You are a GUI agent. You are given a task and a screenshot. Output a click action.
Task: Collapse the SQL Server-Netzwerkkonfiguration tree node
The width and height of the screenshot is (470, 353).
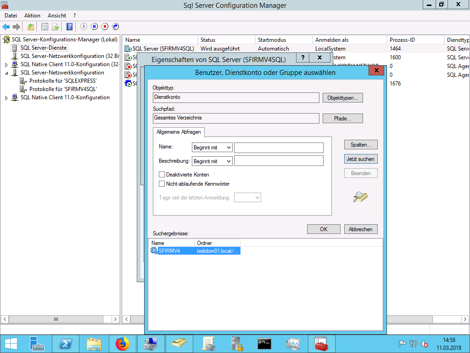[x=7, y=73]
